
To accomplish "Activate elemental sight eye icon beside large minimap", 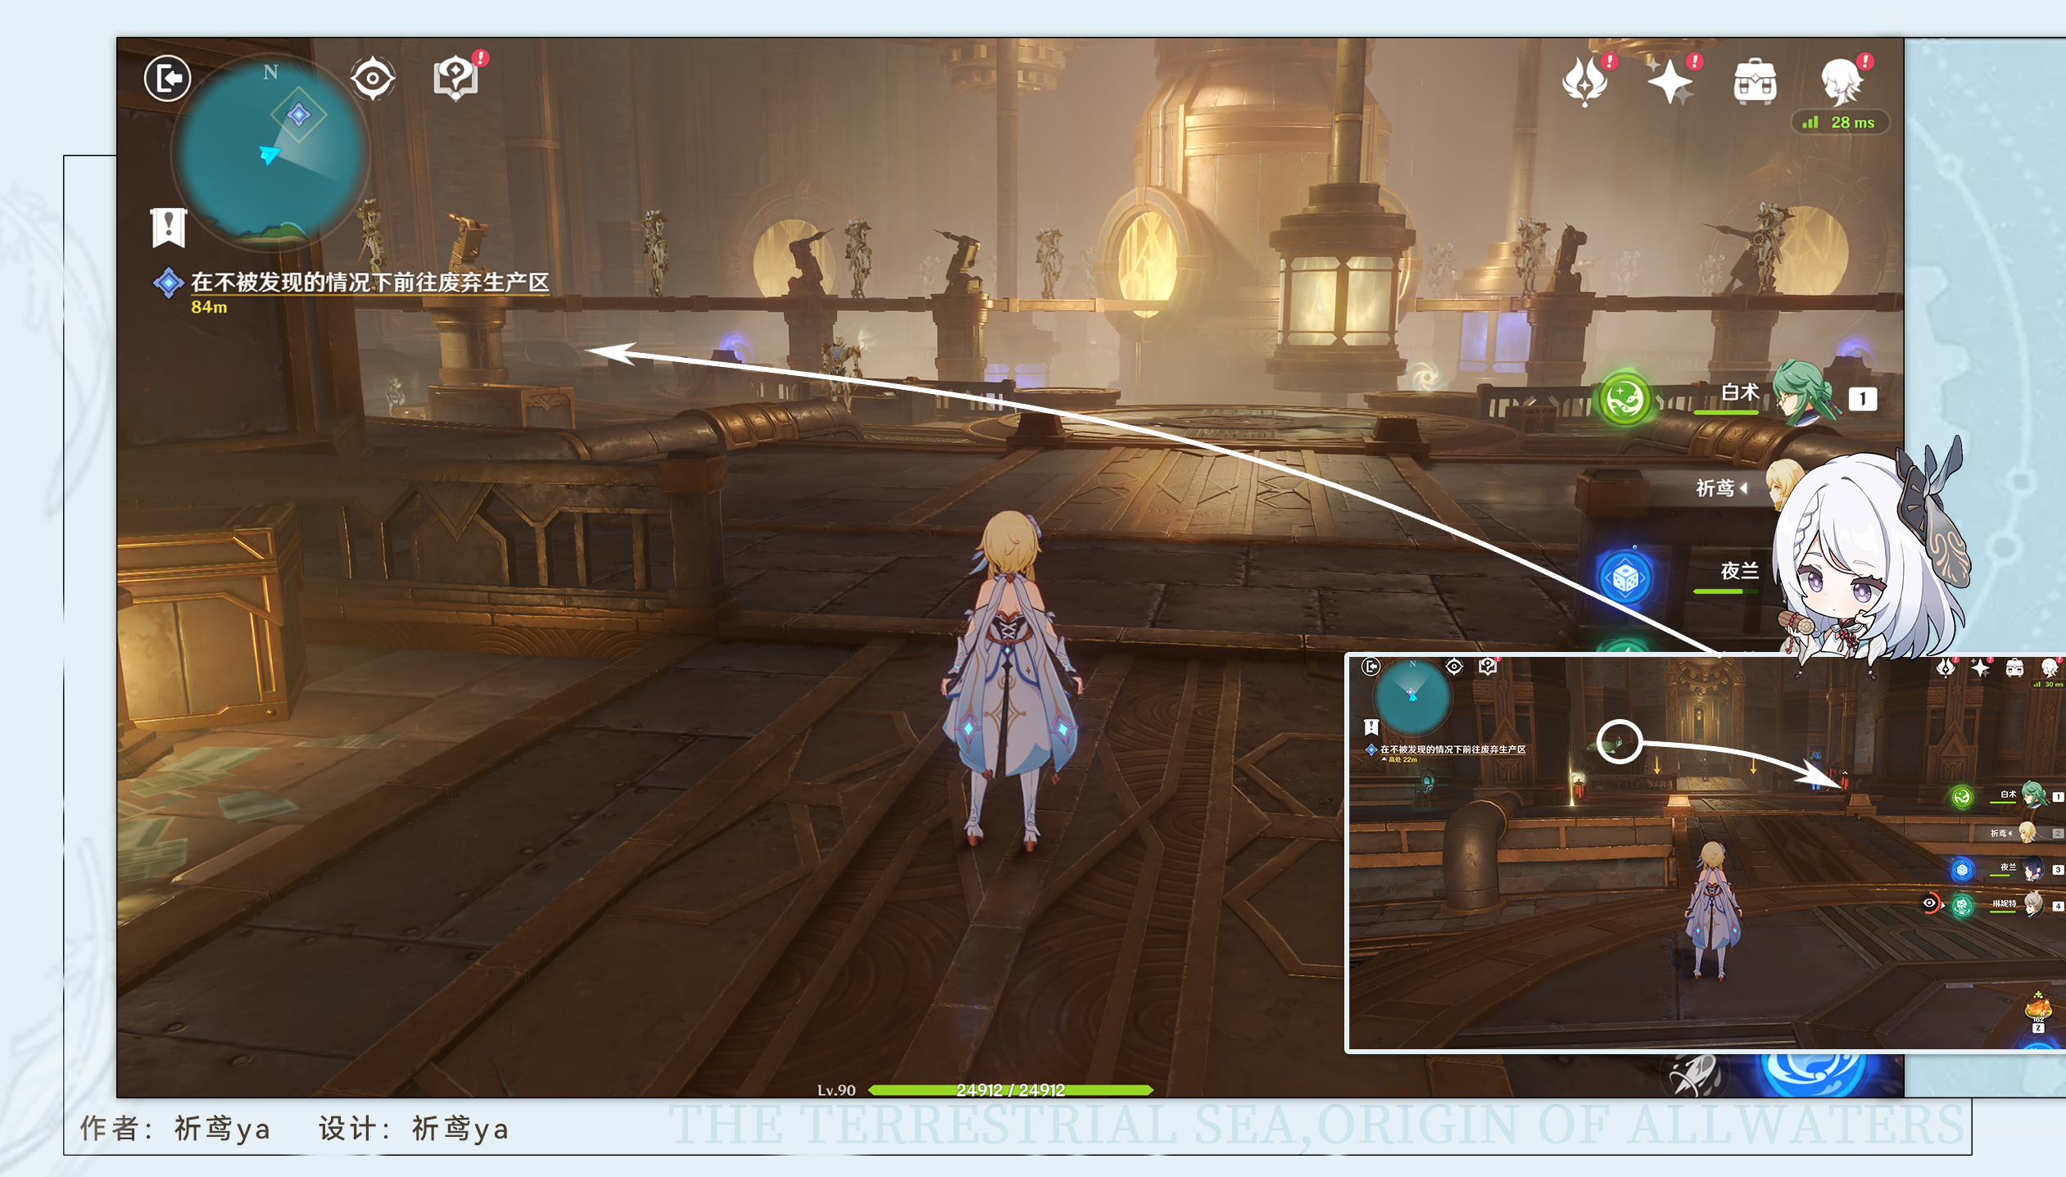I will [373, 79].
